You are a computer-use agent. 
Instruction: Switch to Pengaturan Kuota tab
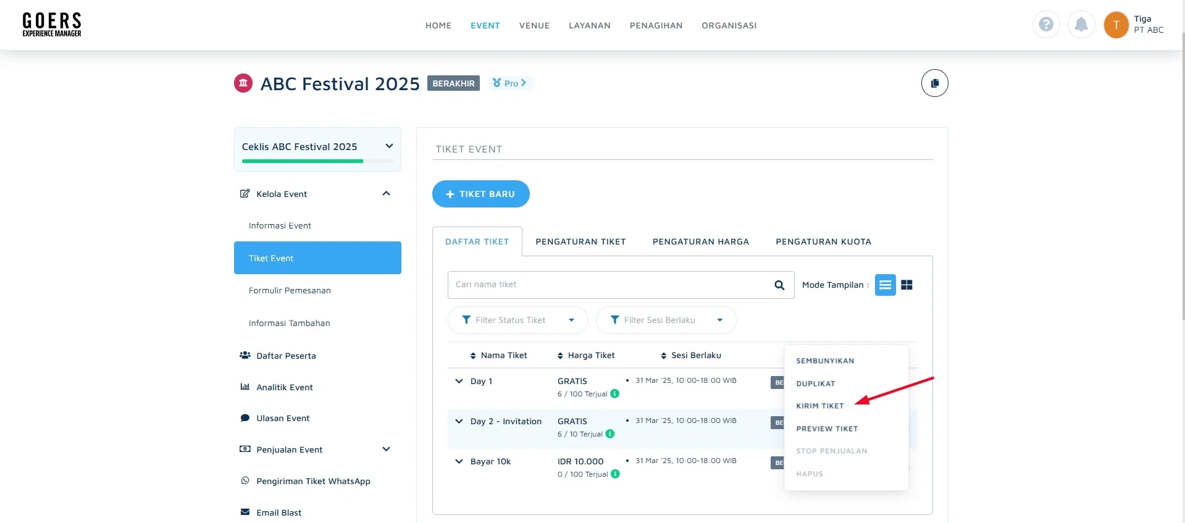[x=824, y=241]
